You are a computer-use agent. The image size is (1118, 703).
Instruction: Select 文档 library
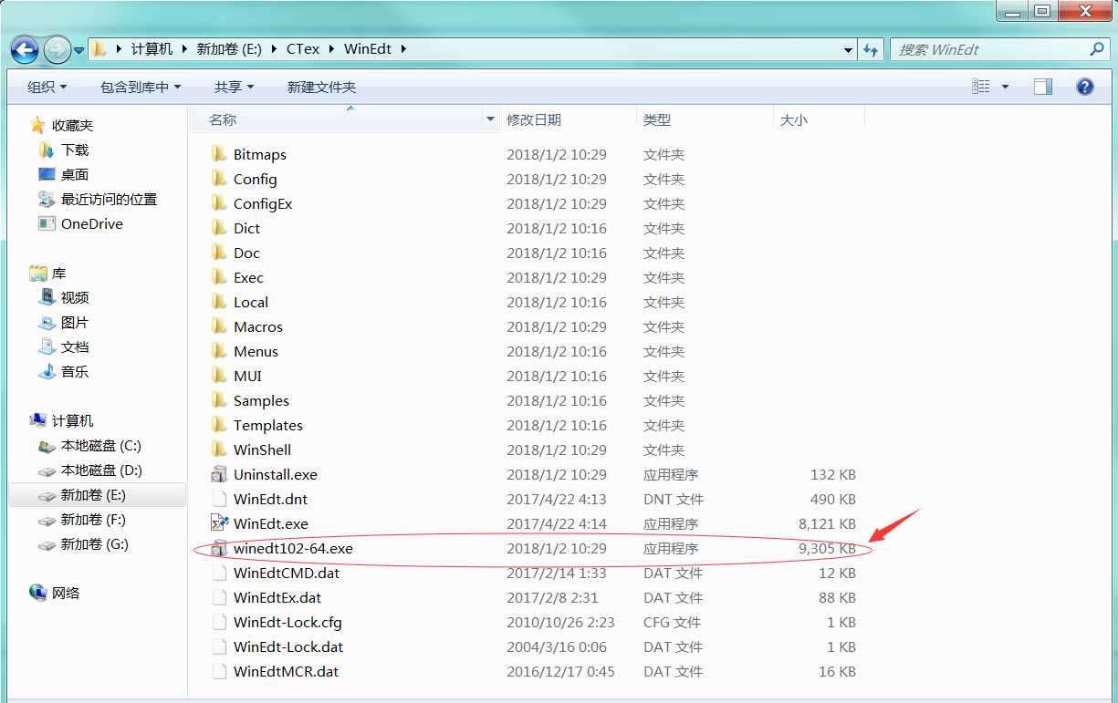click(75, 346)
